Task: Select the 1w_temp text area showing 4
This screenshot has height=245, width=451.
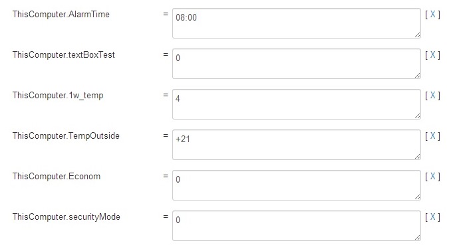Action: 297,104
